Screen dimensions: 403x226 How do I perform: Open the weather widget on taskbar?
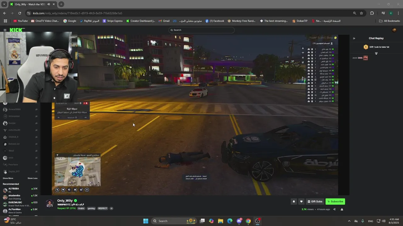[x=13, y=221]
